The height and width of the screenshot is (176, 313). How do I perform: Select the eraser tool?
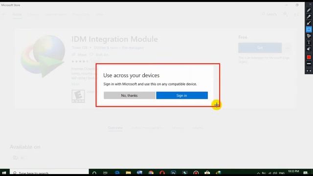click(309, 49)
